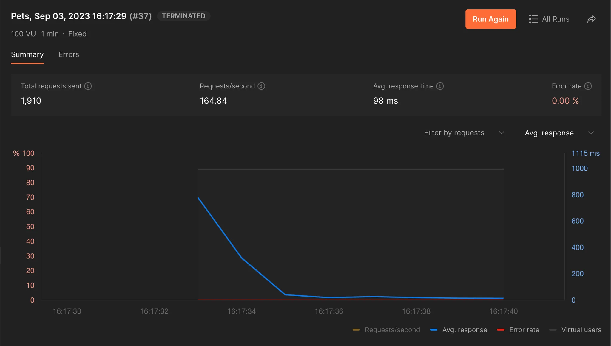Toggle Requests/second series in chart legend
The image size is (611, 346).
(x=392, y=330)
